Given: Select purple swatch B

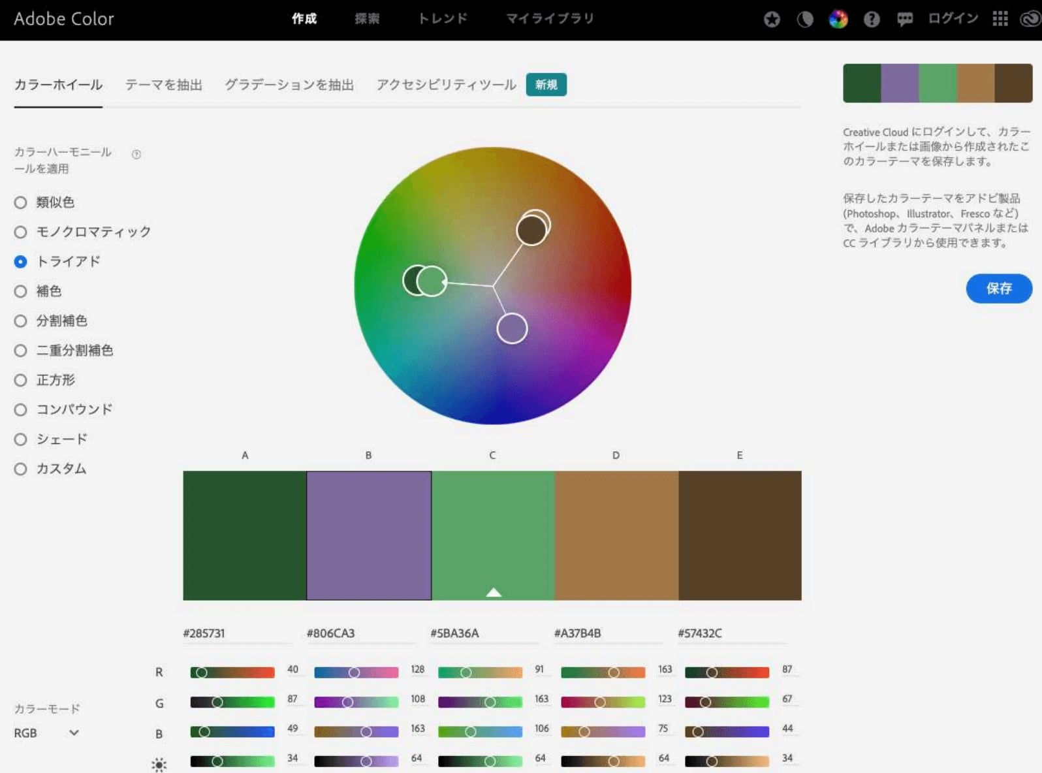Looking at the screenshot, I should pos(369,535).
